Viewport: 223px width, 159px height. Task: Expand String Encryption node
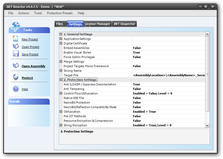(x=61, y=125)
